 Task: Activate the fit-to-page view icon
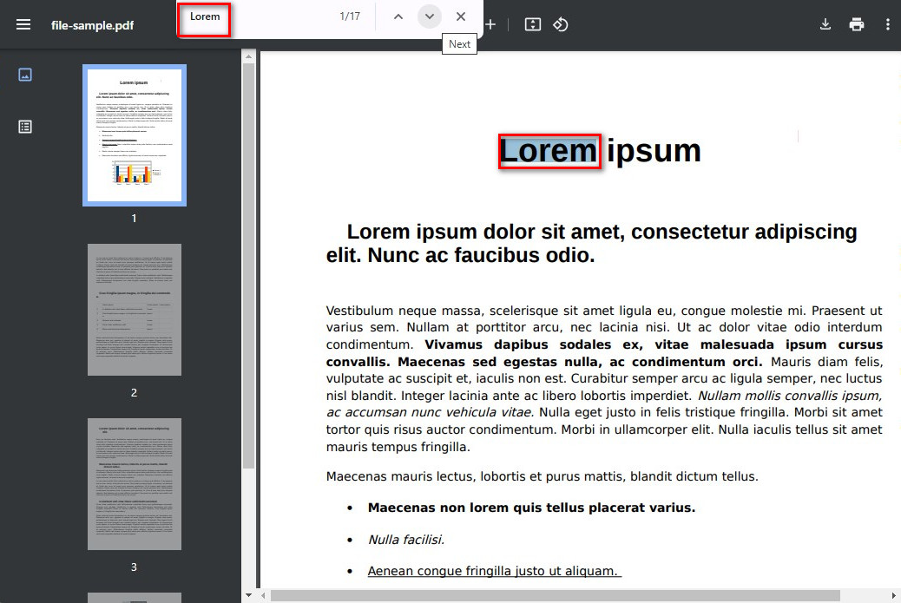tap(533, 23)
